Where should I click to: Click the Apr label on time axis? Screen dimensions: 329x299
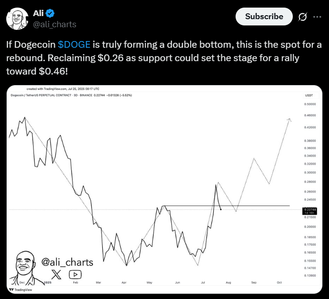pyautogui.click(x=124, y=282)
